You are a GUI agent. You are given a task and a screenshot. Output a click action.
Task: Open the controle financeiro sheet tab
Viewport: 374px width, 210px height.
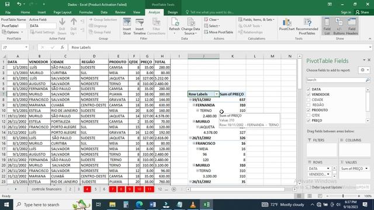click(47, 189)
